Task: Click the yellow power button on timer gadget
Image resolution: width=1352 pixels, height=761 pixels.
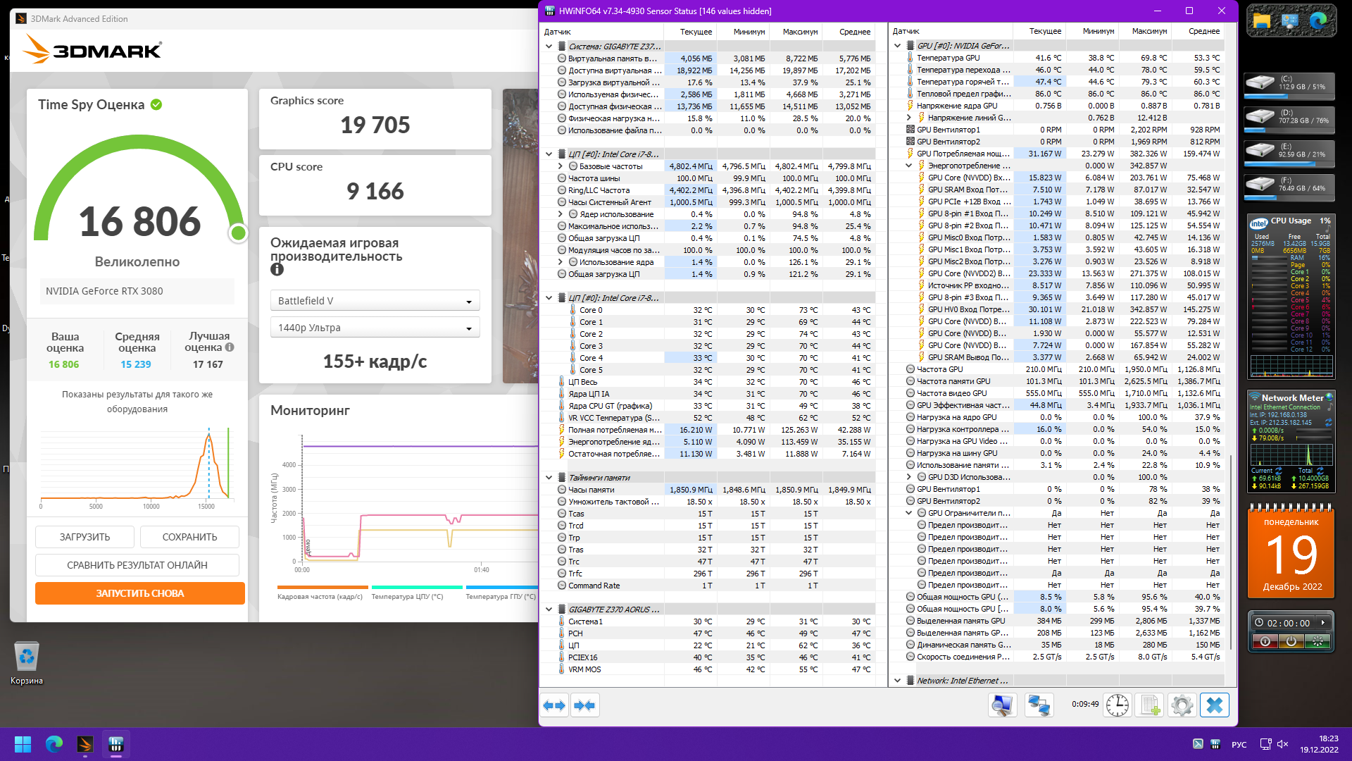Action: click(x=1291, y=641)
